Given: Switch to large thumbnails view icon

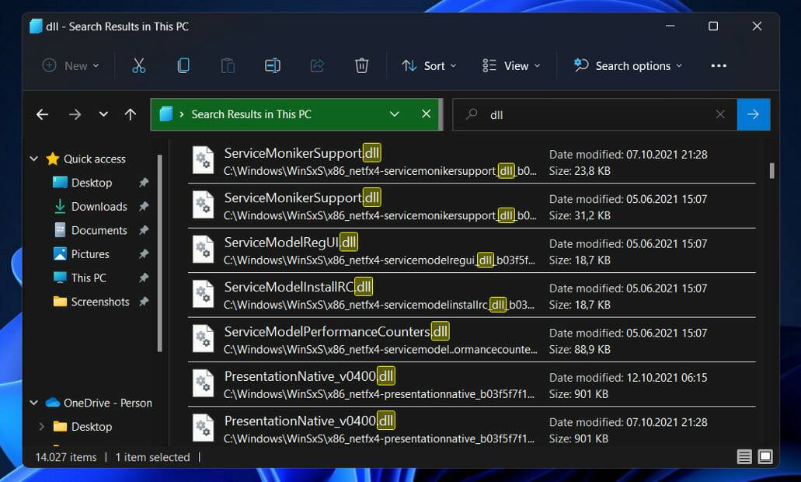Looking at the screenshot, I should tap(765, 456).
